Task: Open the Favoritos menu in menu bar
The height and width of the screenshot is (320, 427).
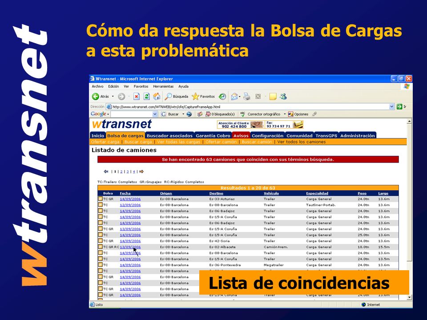Action: 141,86
